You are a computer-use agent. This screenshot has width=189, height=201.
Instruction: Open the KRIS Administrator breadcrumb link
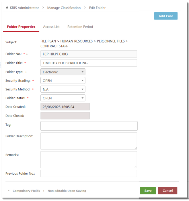[x=24, y=8]
